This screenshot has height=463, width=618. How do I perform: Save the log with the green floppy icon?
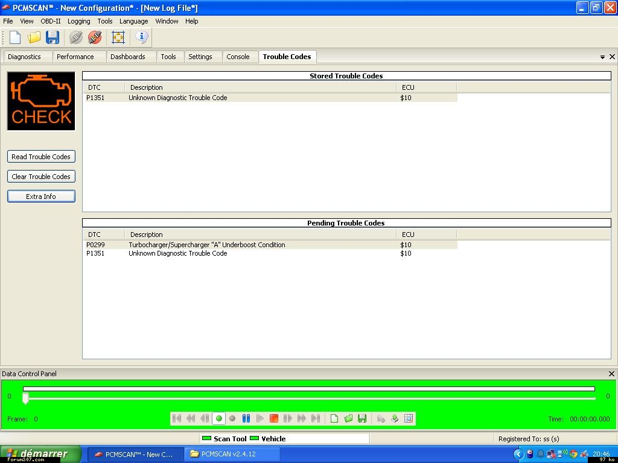362,418
